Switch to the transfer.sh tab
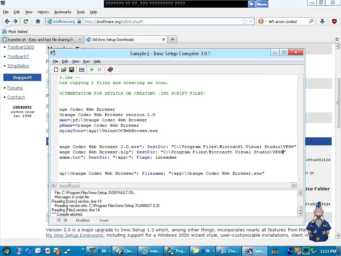This screenshot has width=341, height=256. click(42, 39)
